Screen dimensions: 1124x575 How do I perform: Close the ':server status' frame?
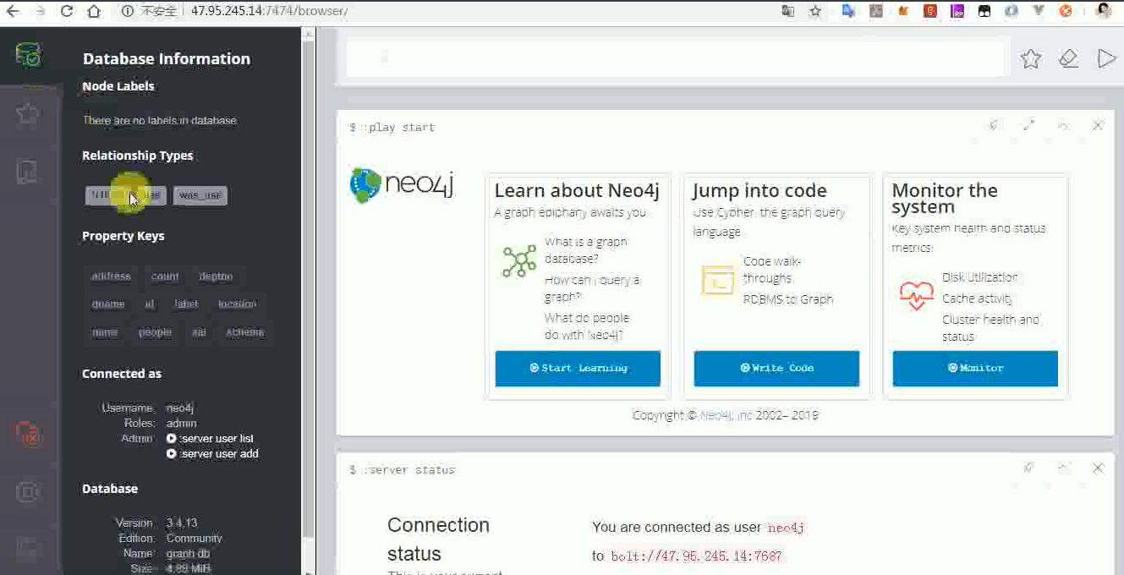1098,468
